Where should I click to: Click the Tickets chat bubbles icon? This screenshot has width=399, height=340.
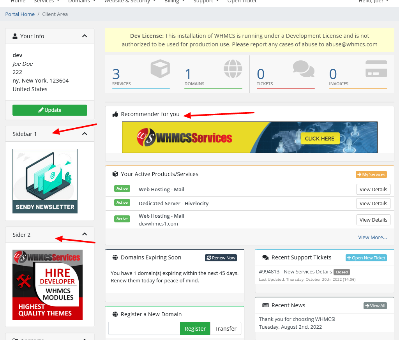(x=304, y=69)
